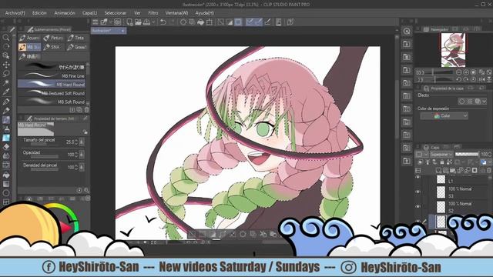Adjust Opacidad value stepper
493x277 pixels.
point(76,155)
